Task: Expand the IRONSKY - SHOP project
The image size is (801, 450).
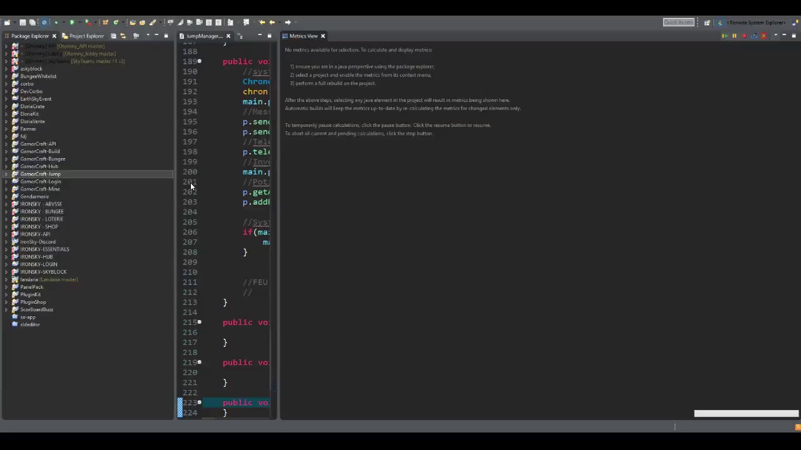Action: [x=6, y=227]
